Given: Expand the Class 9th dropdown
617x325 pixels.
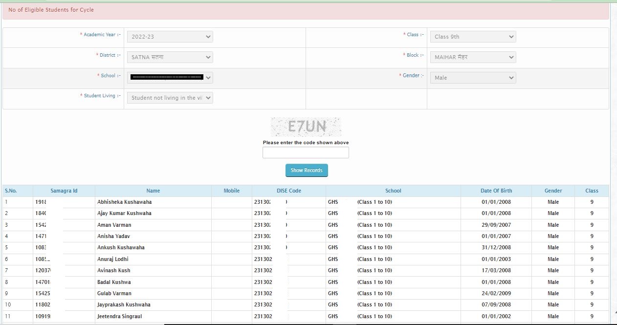Looking at the screenshot, I should (472, 37).
